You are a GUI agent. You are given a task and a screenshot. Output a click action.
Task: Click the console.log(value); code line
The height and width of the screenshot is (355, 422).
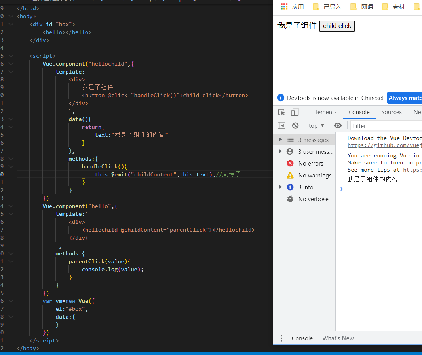[x=112, y=269]
